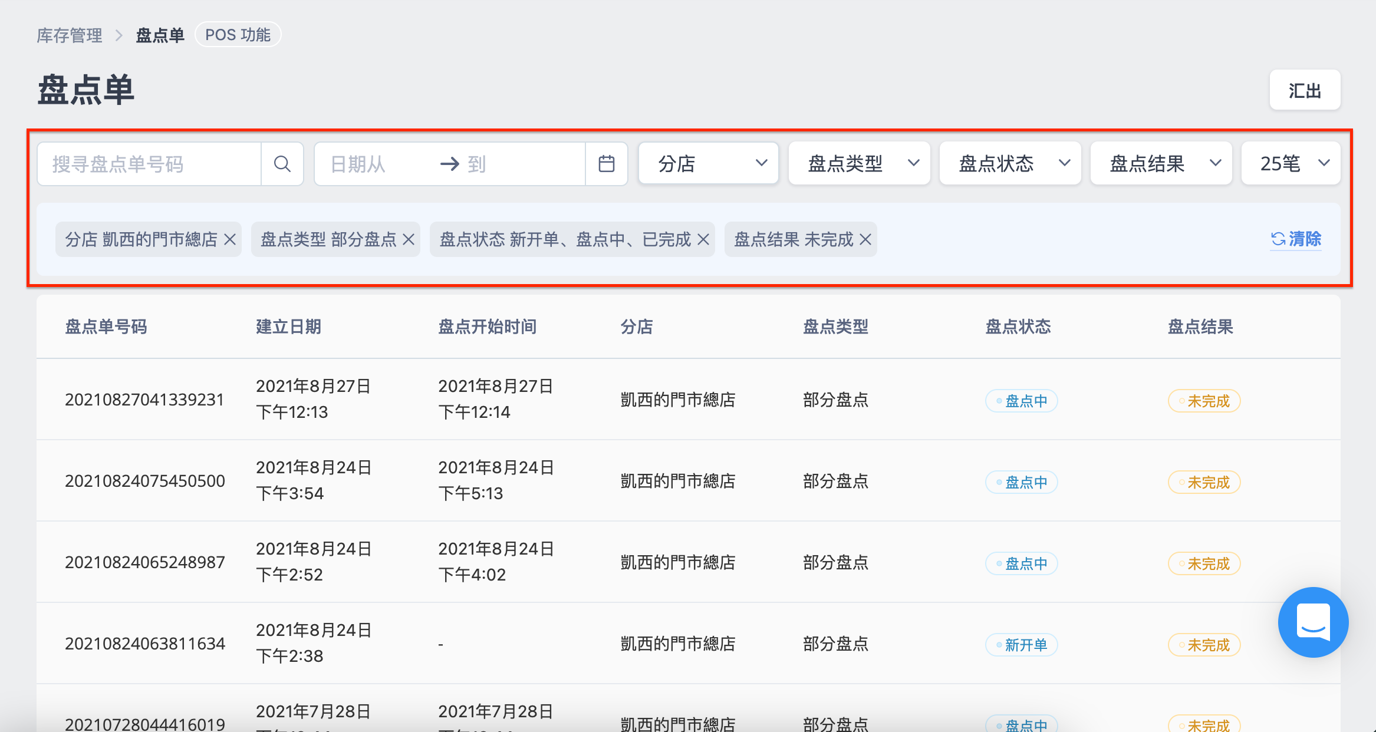Open the 盘点结果 dropdown
The width and height of the screenshot is (1376, 732).
1161,163
